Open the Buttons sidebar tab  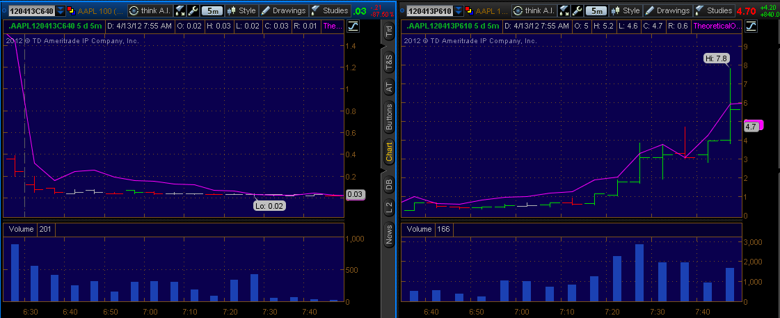click(388, 117)
